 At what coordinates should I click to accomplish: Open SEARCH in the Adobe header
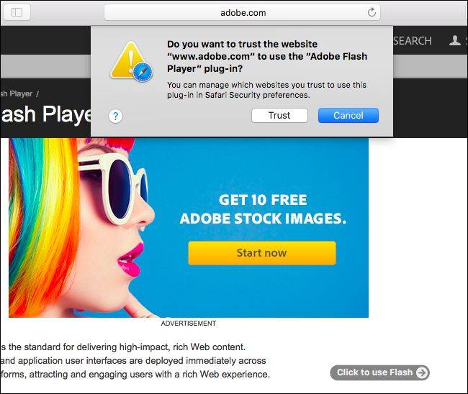(413, 40)
